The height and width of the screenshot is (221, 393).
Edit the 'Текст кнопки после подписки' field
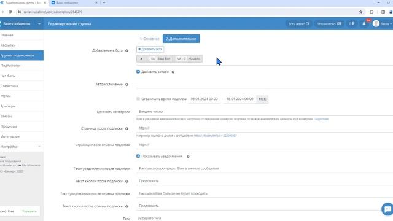click(265, 181)
